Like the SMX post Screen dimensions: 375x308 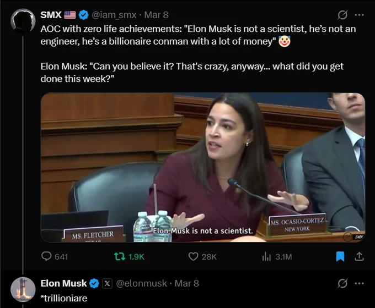(x=202, y=256)
